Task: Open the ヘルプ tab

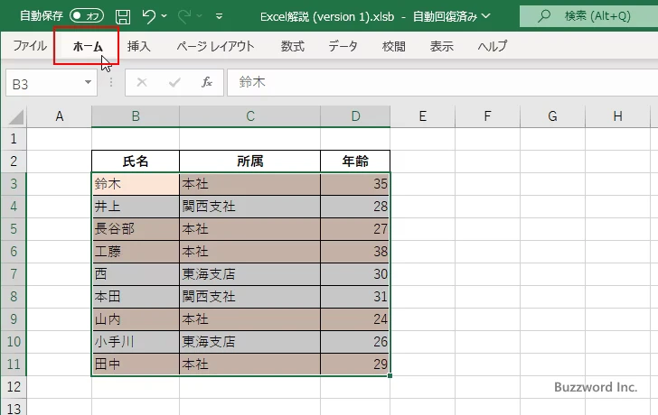Action: tap(493, 46)
